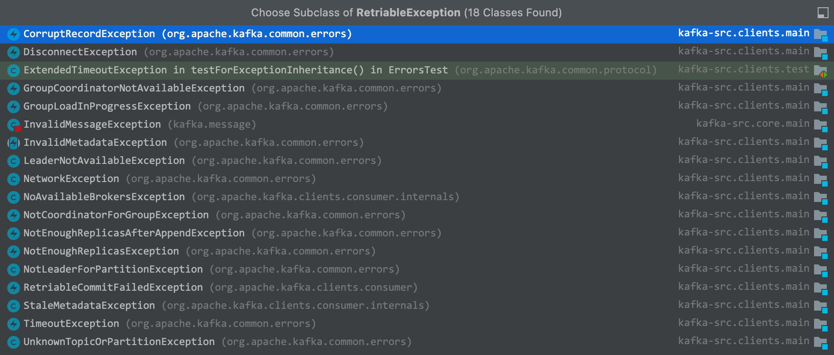This screenshot has width=834, height=355.
Task: Select DisconnectException from the list
Action: coord(417,52)
